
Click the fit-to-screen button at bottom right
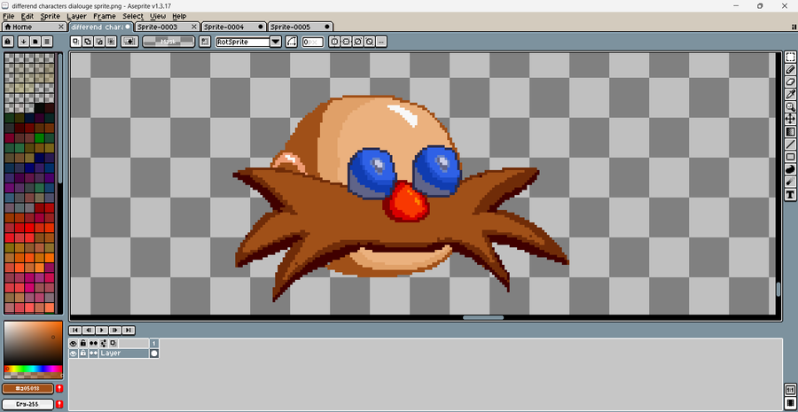pos(790,390)
